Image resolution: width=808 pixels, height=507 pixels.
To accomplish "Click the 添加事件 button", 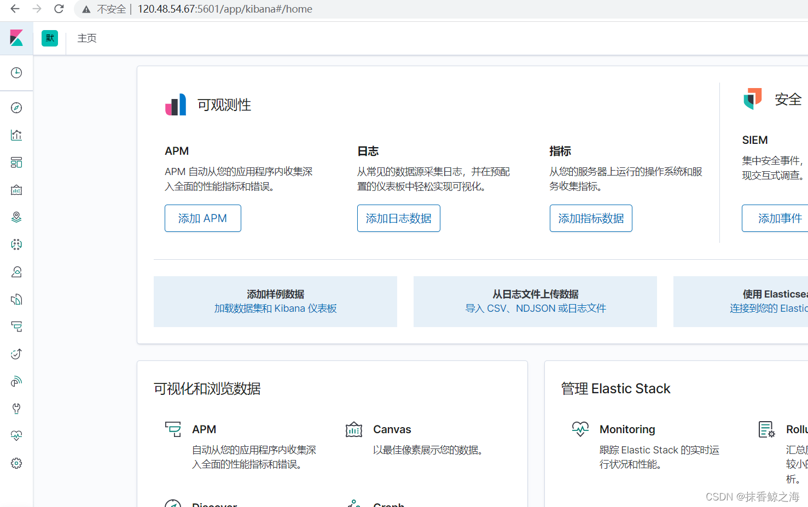I will pos(775,218).
